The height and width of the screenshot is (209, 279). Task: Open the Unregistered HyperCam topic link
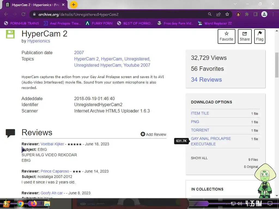tap(98, 65)
